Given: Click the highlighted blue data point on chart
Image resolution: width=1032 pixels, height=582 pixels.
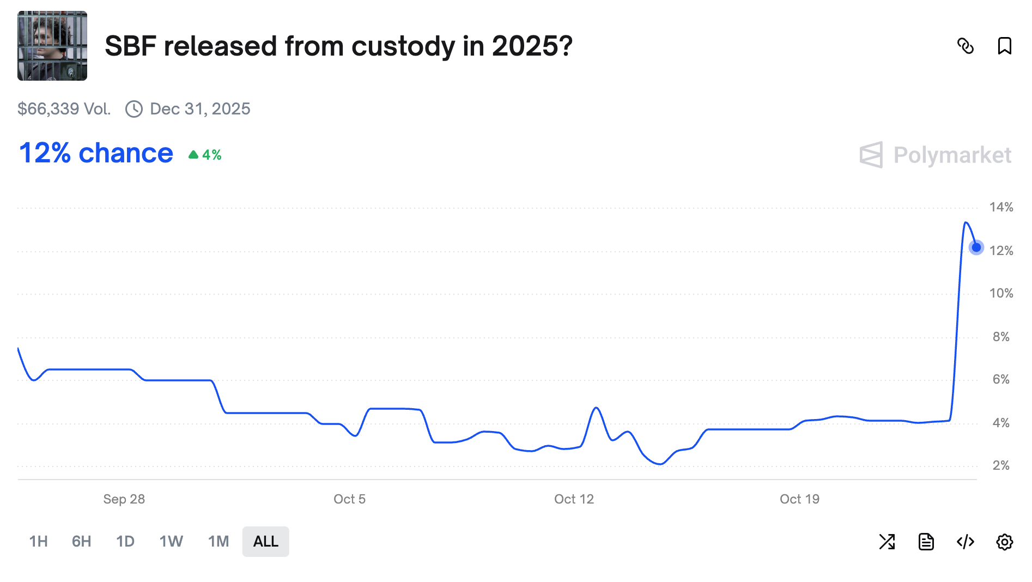Looking at the screenshot, I should (x=977, y=248).
